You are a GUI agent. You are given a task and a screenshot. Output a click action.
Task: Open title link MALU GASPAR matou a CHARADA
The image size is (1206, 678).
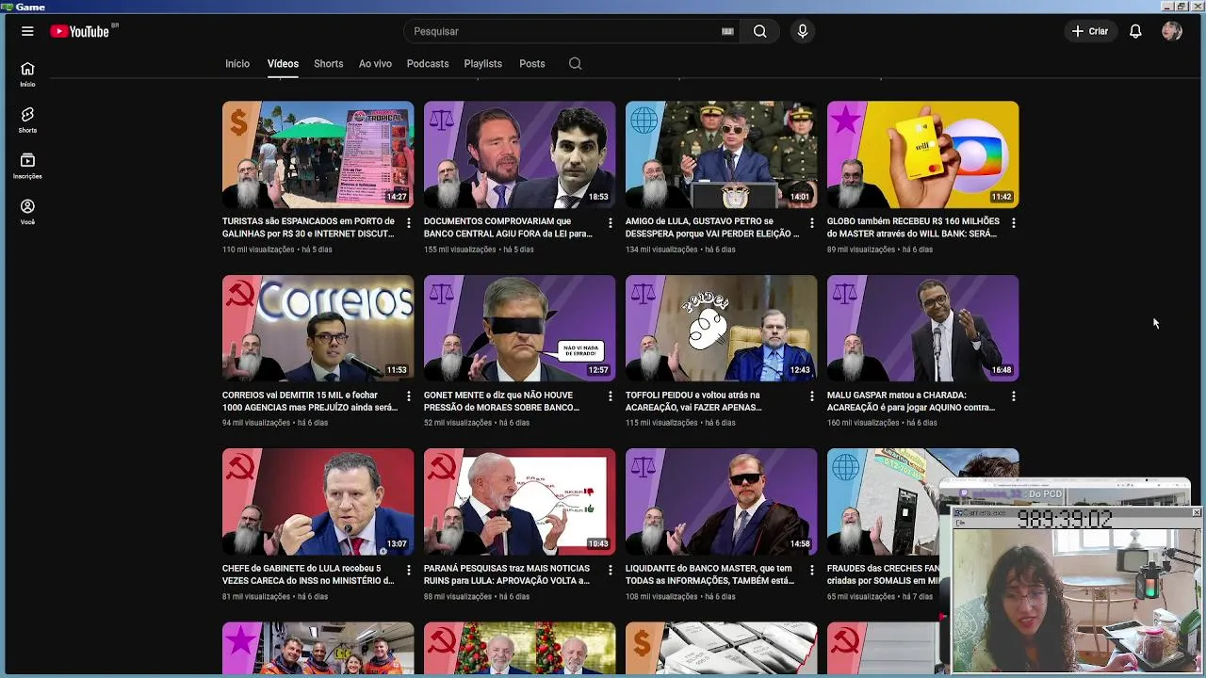coord(911,401)
